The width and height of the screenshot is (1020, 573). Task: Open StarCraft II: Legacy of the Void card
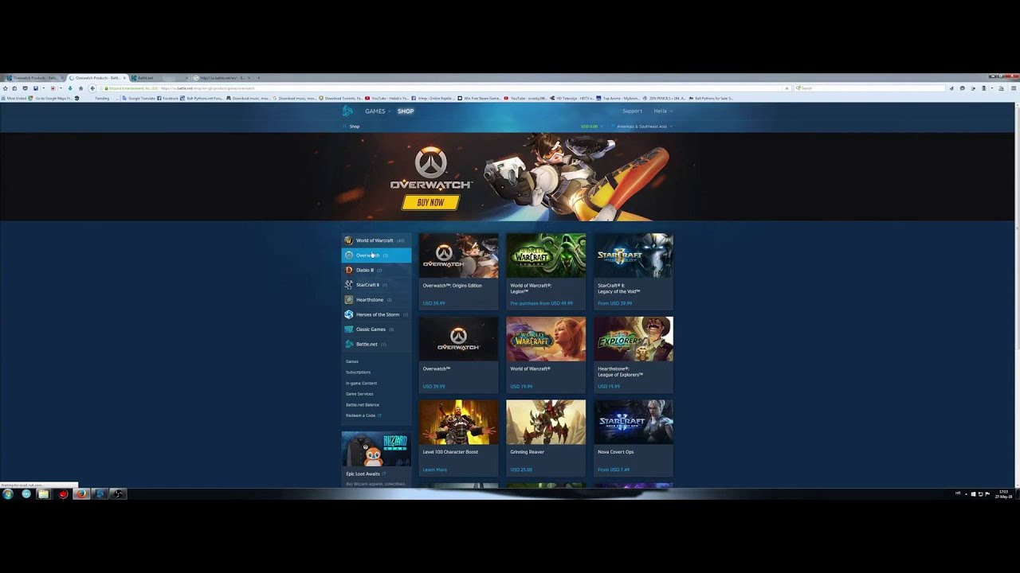634,271
